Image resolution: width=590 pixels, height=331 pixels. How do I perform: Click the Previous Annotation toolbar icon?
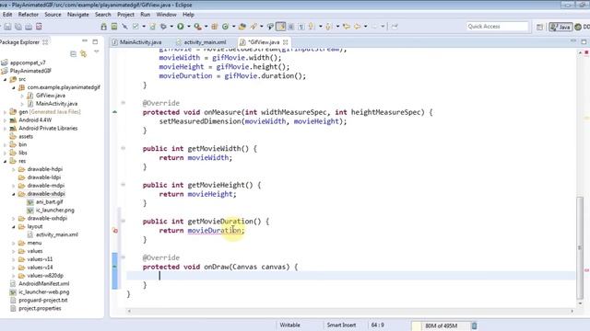[328, 27]
